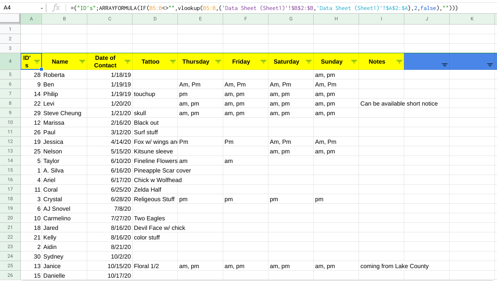Open the filter for the Tattoo column
Image resolution: width=497 pixels, height=281 pixels.
[173, 62]
